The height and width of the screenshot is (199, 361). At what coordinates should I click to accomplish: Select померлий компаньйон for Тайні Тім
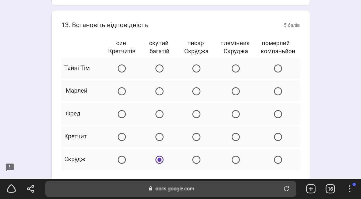tap(278, 68)
